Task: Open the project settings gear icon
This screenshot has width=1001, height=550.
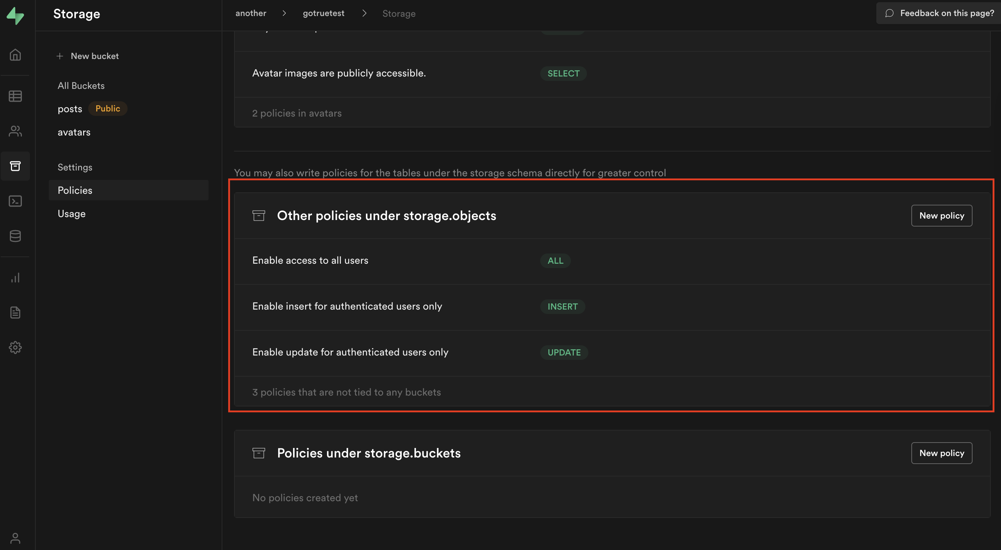Action: [15, 347]
